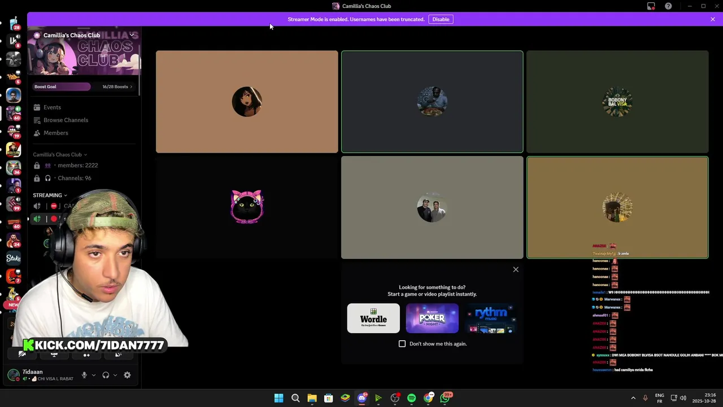Dismiss the Streamer Mode banner

(x=713, y=19)
